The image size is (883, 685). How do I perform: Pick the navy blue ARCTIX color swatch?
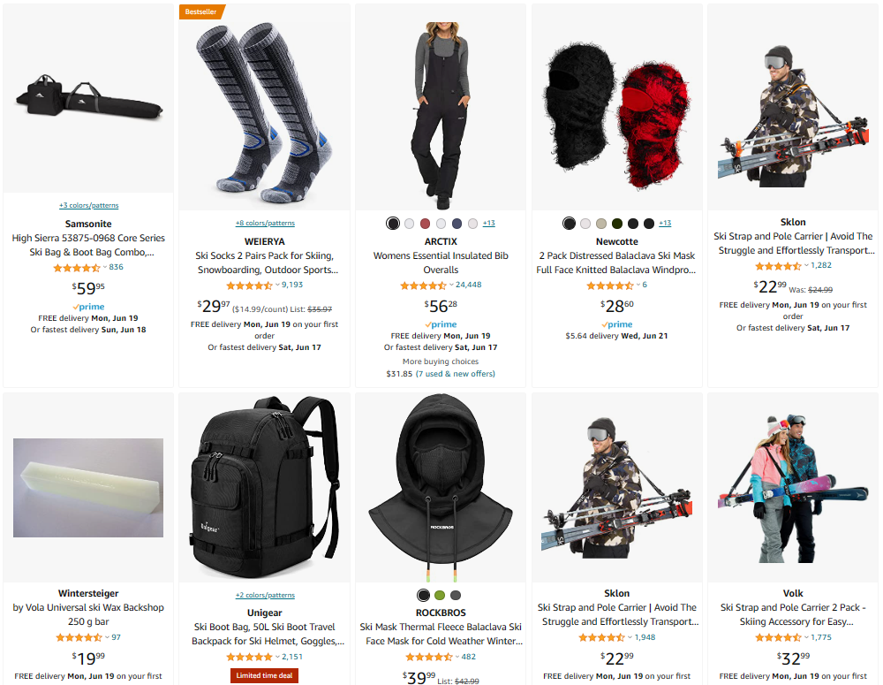(x=457, y=224)
